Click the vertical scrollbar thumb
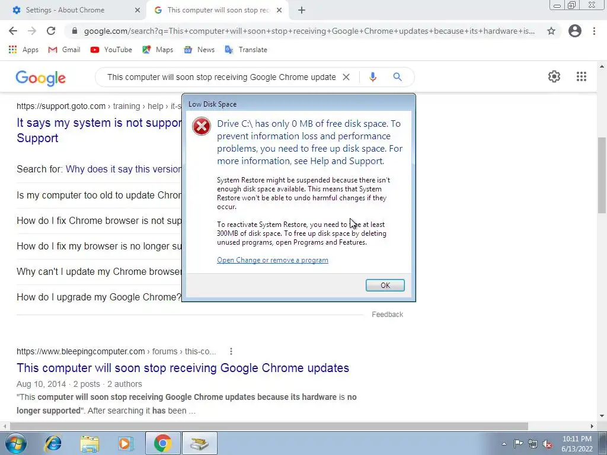The width and height of the screenshot is (607, 455). pyautogui.click(x=602, y=175)
